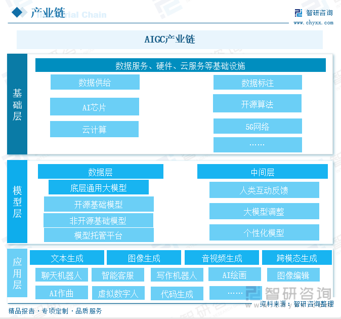This screenshot has height=319, width=341.
Task: Click the 基础层 side label
Action: point(17,104)
